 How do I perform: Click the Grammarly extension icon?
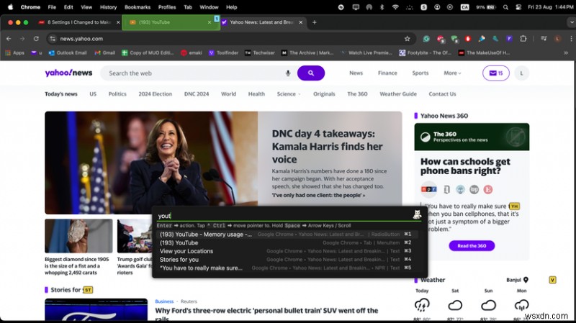point(426,39)
